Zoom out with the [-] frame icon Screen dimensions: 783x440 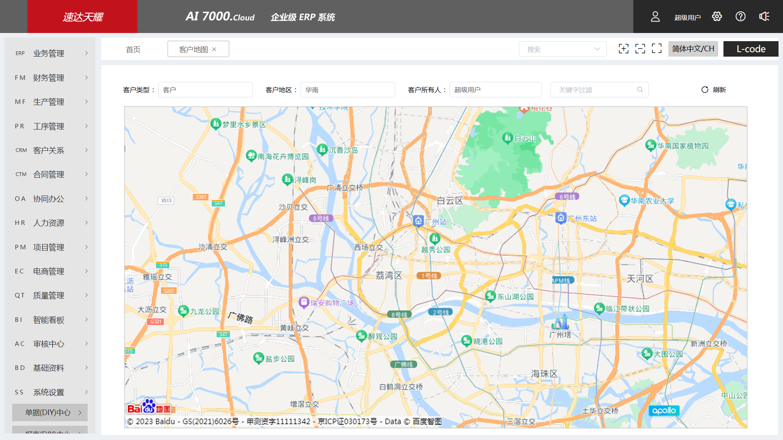point(640,48)
